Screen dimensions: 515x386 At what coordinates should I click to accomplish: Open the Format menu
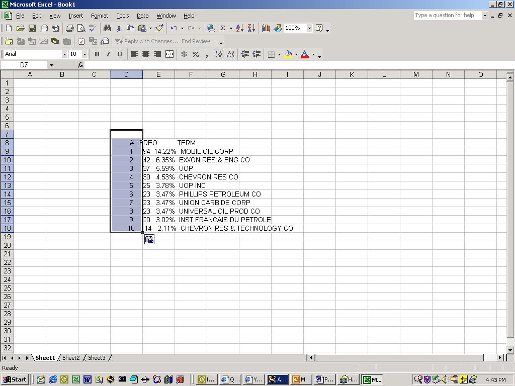click(x=100, y=16)
